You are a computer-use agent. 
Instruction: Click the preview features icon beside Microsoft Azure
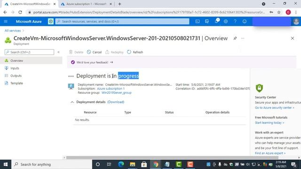[x=51, y=22]
